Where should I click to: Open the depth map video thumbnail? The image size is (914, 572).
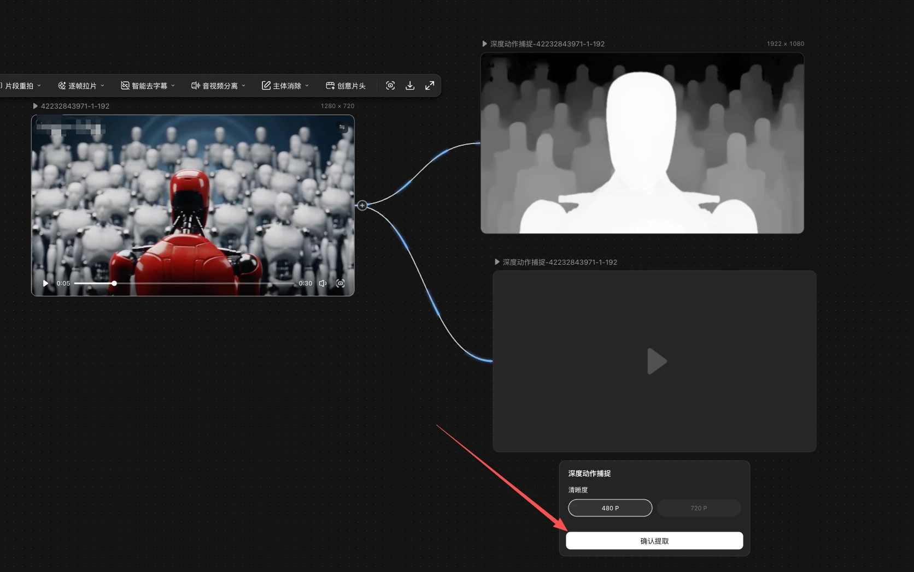point(642,143)
